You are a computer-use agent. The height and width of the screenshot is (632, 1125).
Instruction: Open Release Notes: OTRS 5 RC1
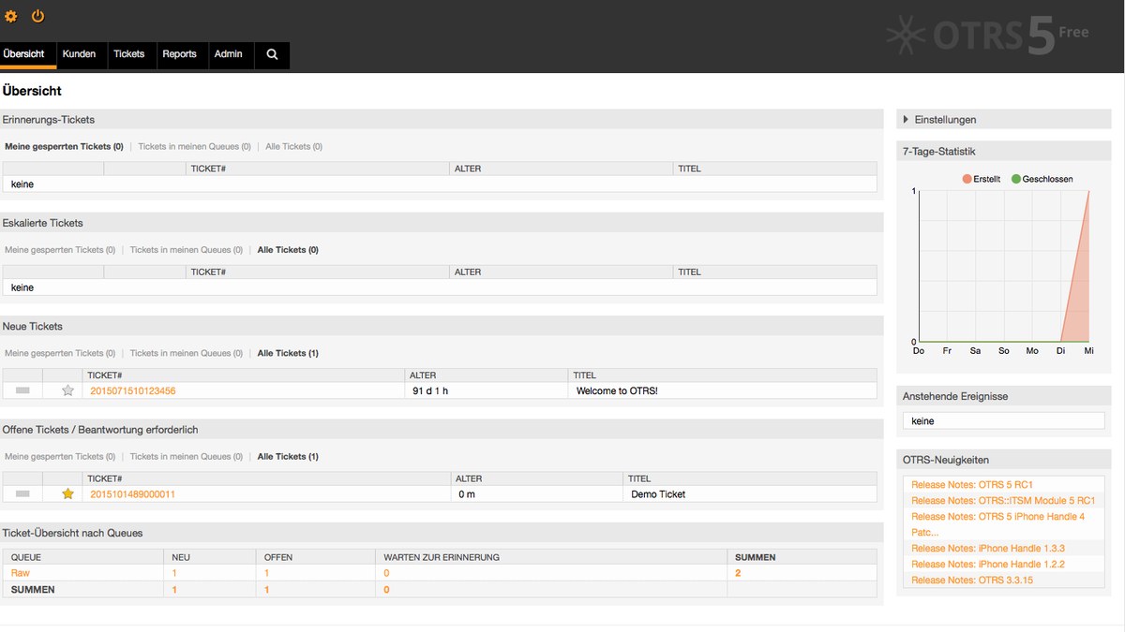972,485
